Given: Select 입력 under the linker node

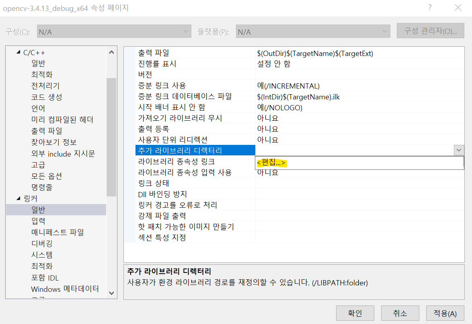Looking at the screenshot, I should click(x=38, y=221).
